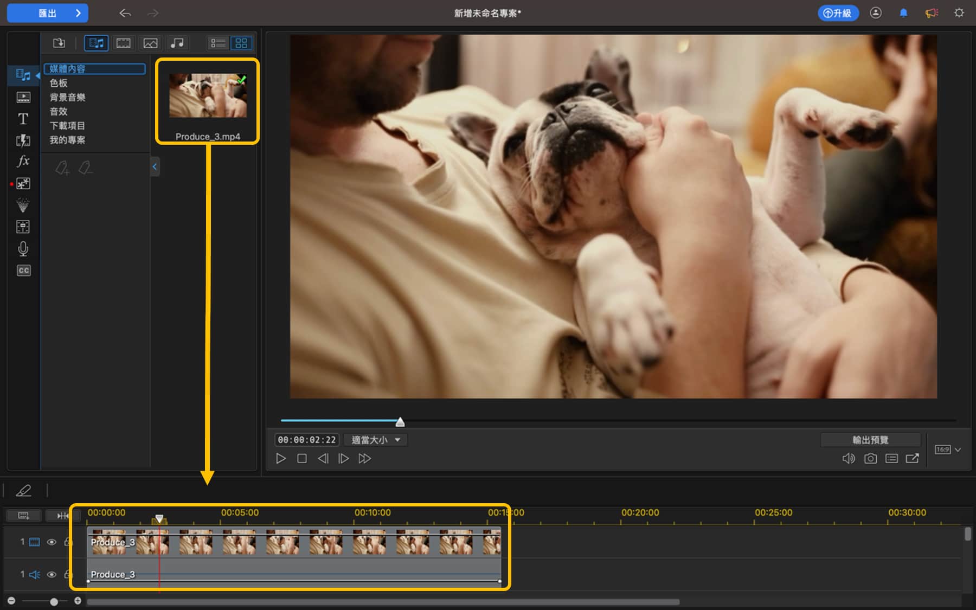This screenshot has height=610, width=976.
Task: Open the user account icon
Action: pos(876,13)
